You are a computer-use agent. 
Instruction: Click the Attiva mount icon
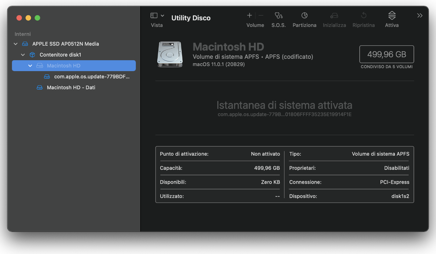click(x=392, y=15)
